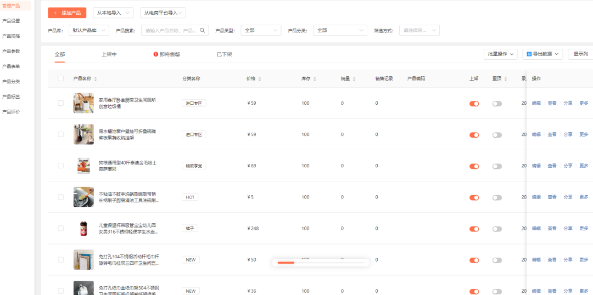The height and width of the screenshot is (295, 593).
Task: Open 管理产品 in the sidebar
Action: (11, 5)
